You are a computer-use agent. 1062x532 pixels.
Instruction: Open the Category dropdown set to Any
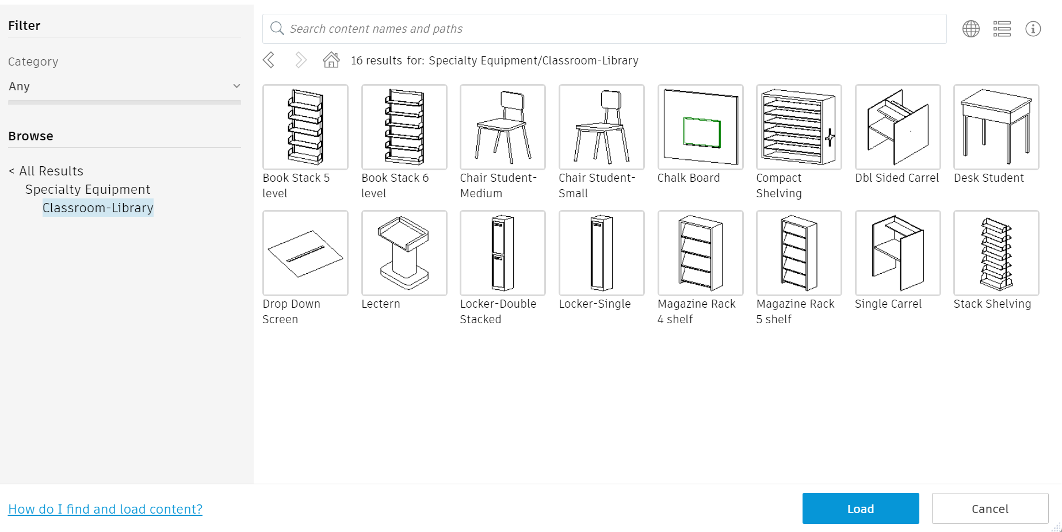click(124, 86)
